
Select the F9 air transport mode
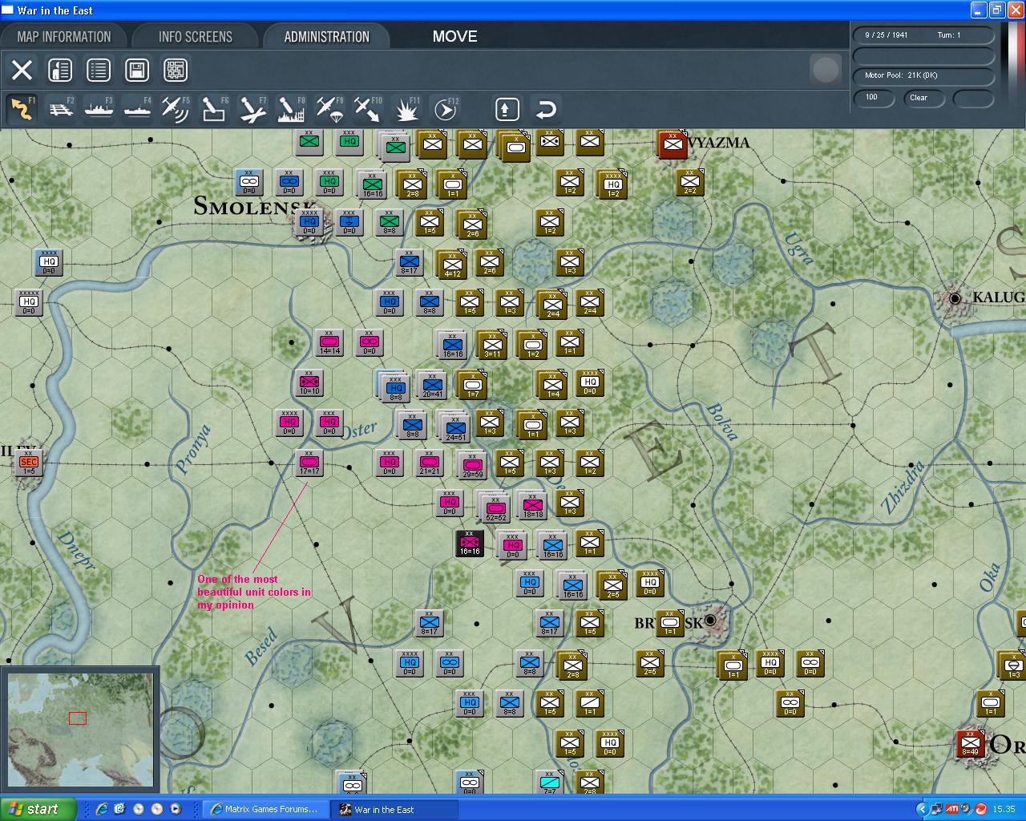point(329,109)
